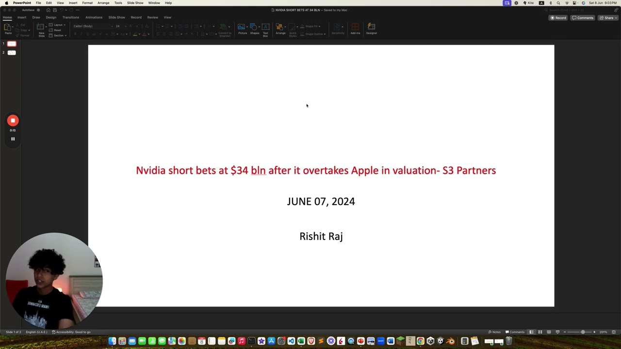This screenshot has height=349, width=621.
Task: Click the Record button at top right
Action: coord(558,18)
